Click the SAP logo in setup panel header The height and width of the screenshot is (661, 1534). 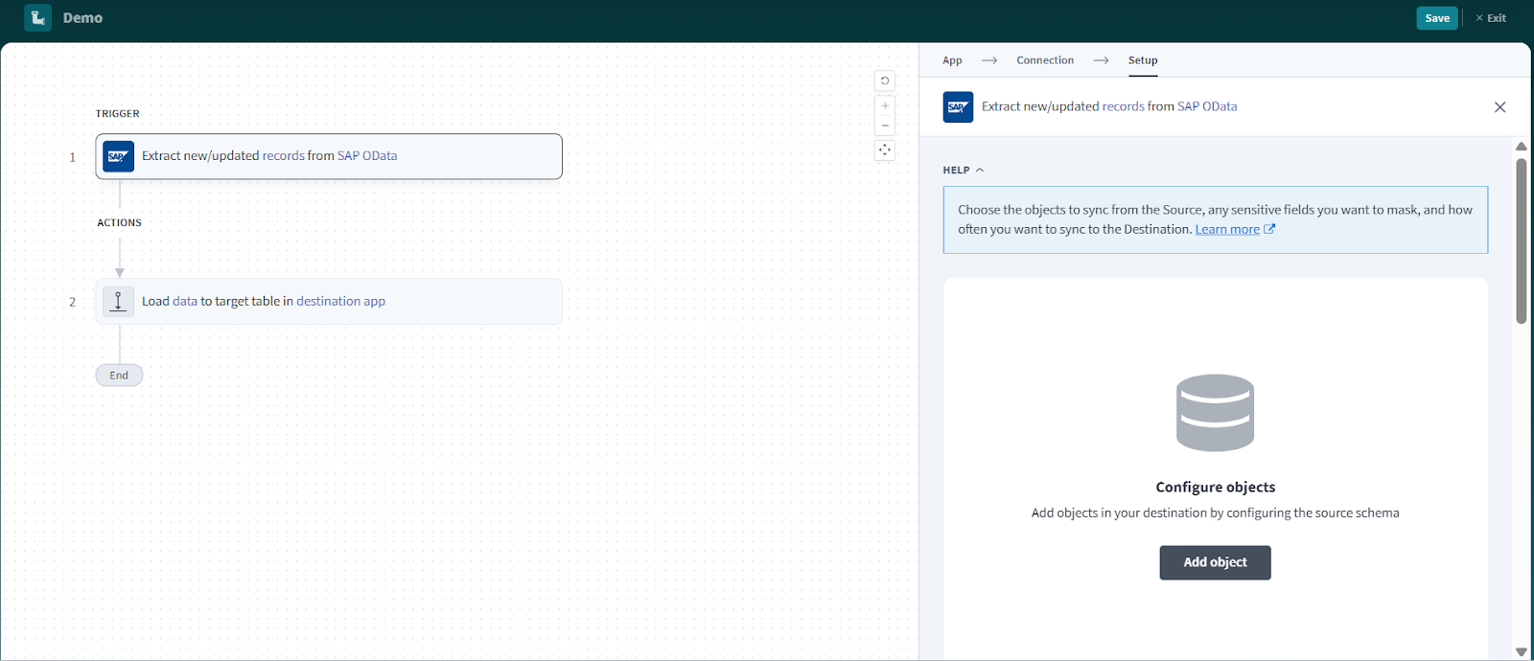pos(958,107)
